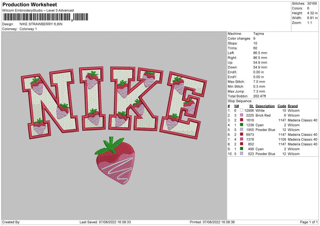Image resolution: width=320 pixels, height=226 pixels.
Task: Click the embroidered letter N in the preview
Action: point(50,104)
